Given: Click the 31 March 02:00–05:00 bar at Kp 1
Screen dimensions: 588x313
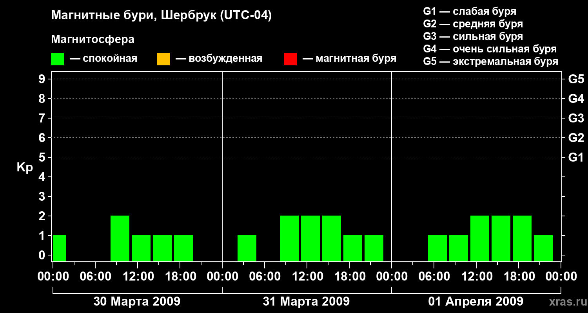Looking at the screenshot, I should [247, 248].
